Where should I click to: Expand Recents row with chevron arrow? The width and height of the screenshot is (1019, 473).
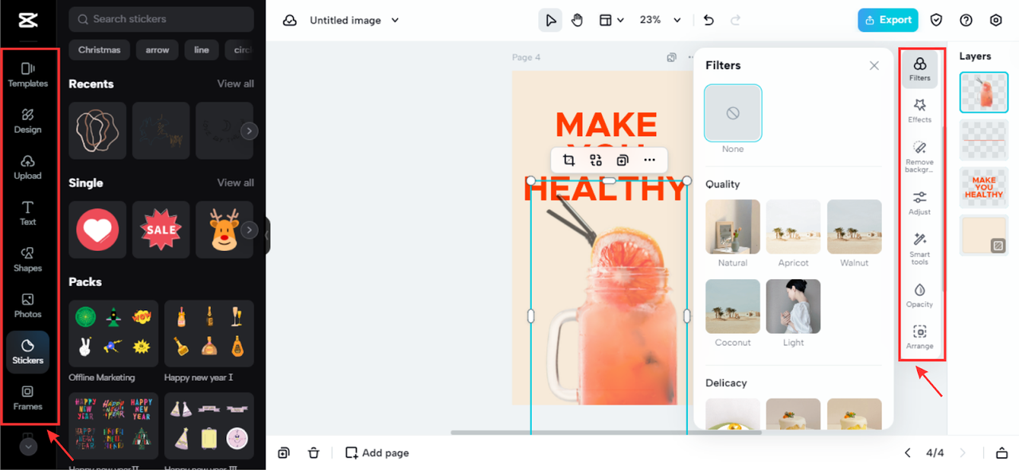(249, 131)
